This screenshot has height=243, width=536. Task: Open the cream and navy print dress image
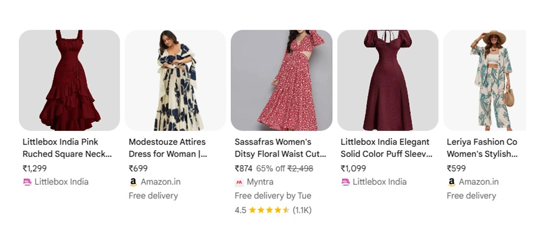176,80
